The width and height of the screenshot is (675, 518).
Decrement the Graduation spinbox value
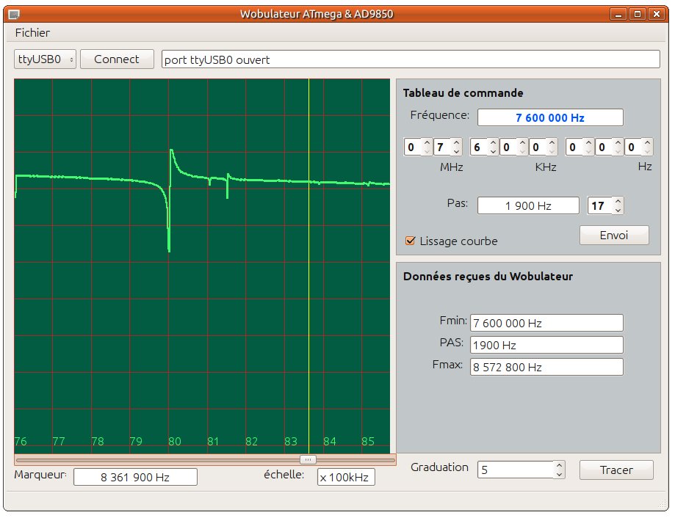[x=559, y=475]
